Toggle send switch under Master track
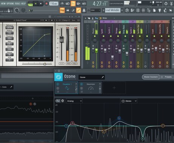This screenshot has width=174, height=143. (x=93, y=63)
